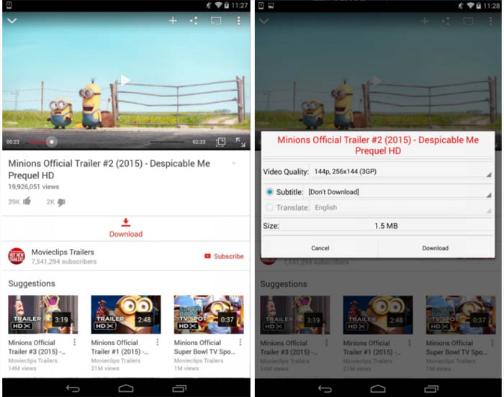Open options menu for Trailer #3 suggestion, left screen
This screenshot has width=504, height=397.
click(75, 342)
